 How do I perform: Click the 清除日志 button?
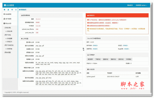(113, 59)
